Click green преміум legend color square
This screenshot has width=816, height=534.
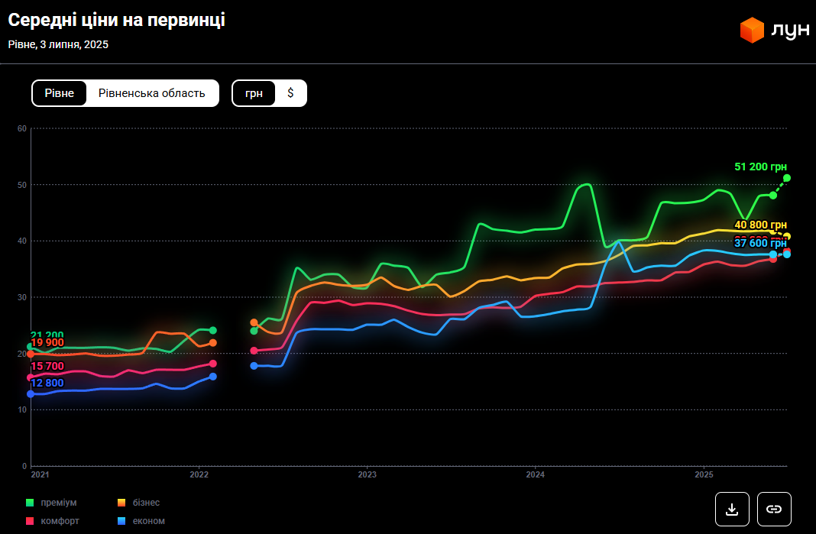click(30, 503)
